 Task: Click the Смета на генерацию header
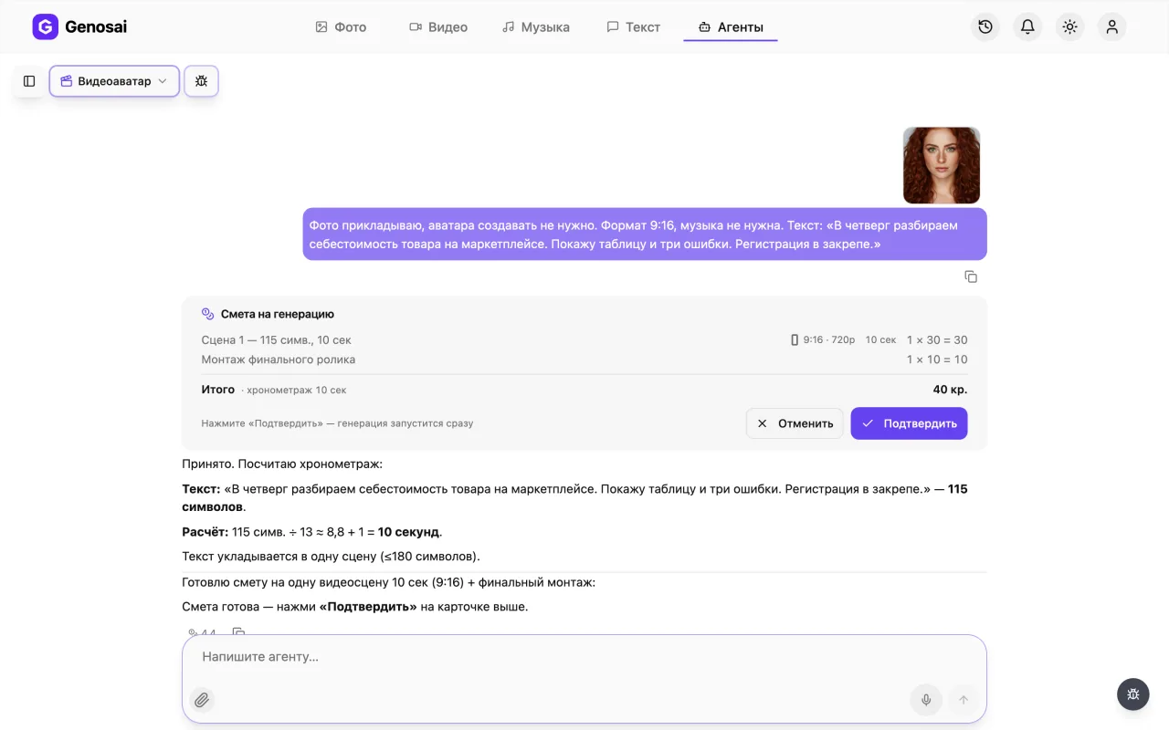coord(278,314)
